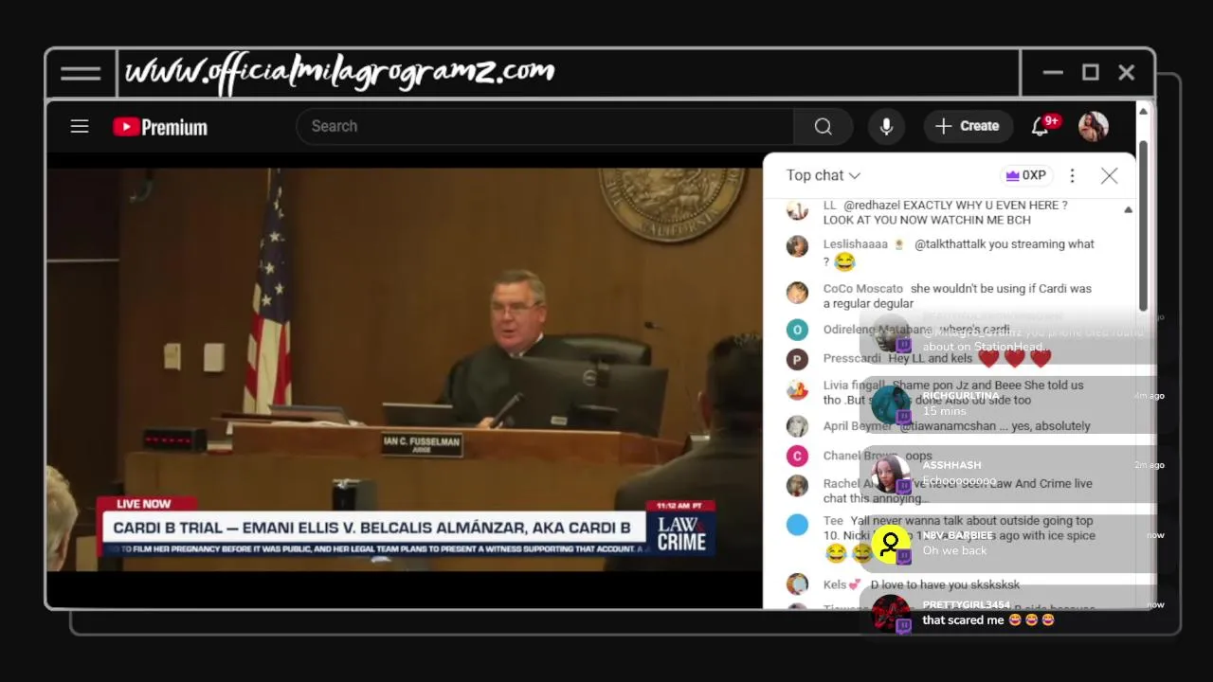Click the Leslishaaaa username in chat
Viewport: 1213px width, 682px height.
[x=856, y=244]
